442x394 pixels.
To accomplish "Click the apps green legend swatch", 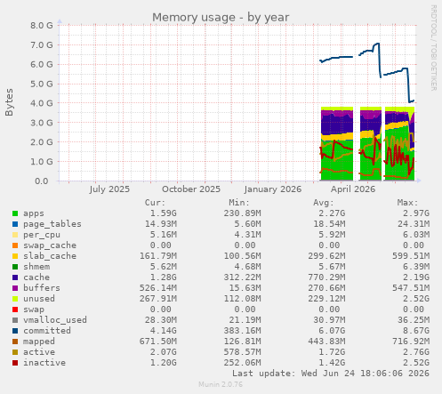I will point(15,213).
